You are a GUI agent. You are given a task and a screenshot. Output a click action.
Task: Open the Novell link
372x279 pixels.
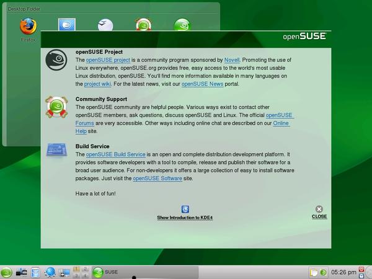232,60
